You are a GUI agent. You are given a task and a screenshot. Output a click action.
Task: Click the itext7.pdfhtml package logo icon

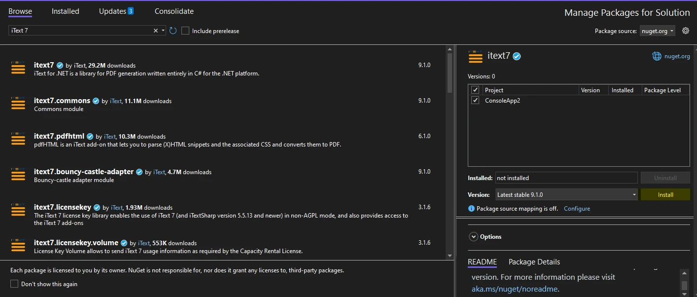(x=18, y=139)
